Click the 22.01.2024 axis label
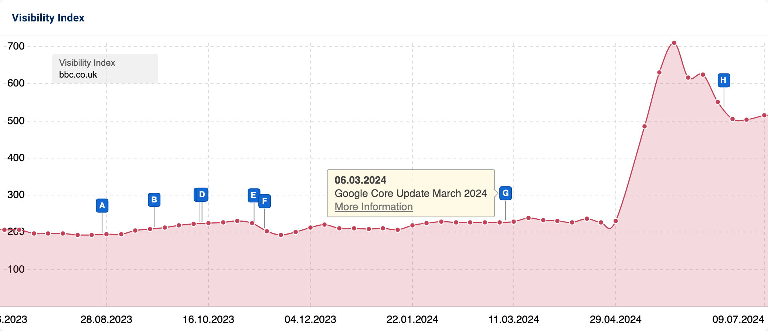 [x=412, y=320]
